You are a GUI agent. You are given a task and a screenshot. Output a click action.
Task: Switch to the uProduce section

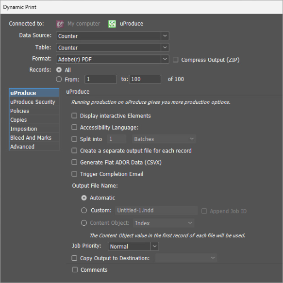pyautogui.click(x=34, y=93)
